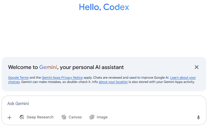The width and height of the screenshot is (209, 127).
Task: Click the Deep Research magnifier icon
Action: click(x=22, y=117)
